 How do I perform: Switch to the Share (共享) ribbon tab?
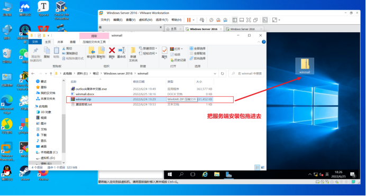pyautogui.click(x=60, y=42)
